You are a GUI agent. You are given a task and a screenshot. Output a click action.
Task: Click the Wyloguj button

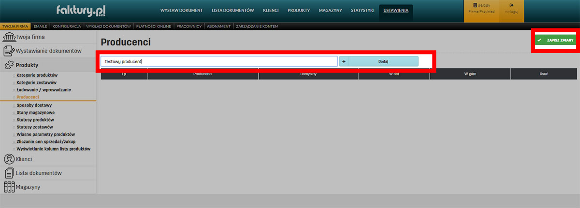511,11
